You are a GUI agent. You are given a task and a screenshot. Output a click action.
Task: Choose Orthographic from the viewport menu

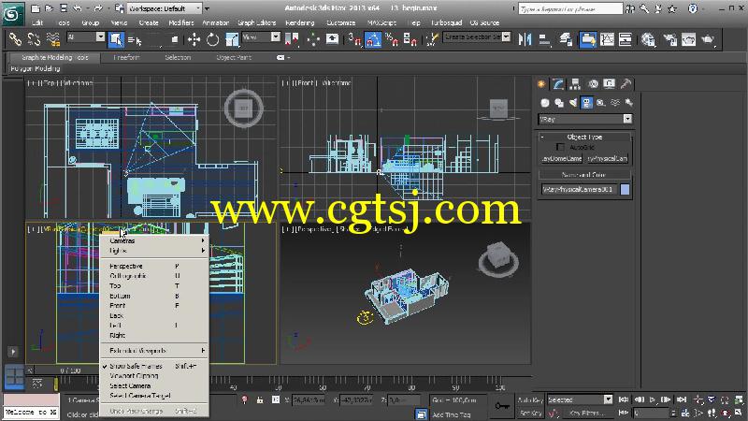click(154, 276)
